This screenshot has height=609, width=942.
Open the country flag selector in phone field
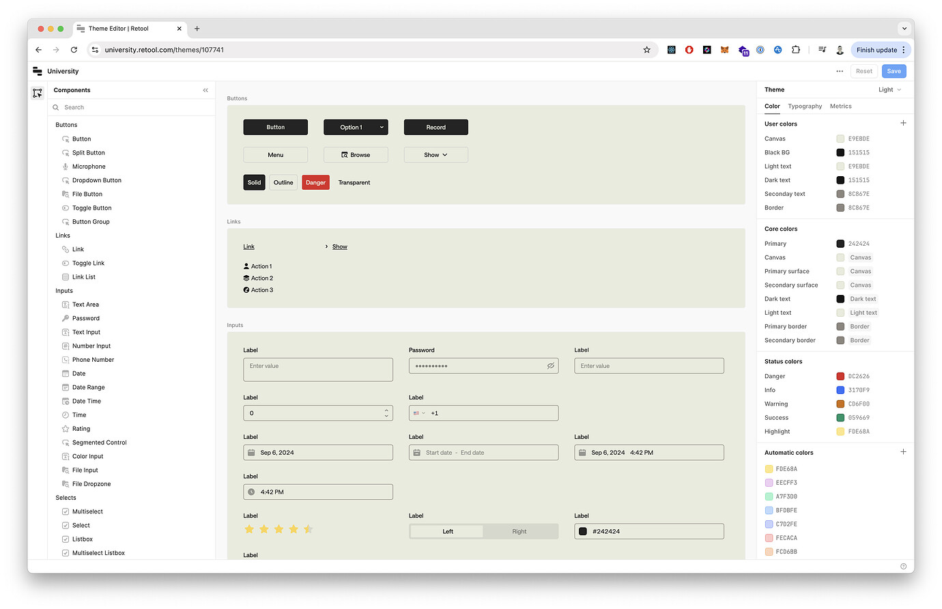click(419, 413)
